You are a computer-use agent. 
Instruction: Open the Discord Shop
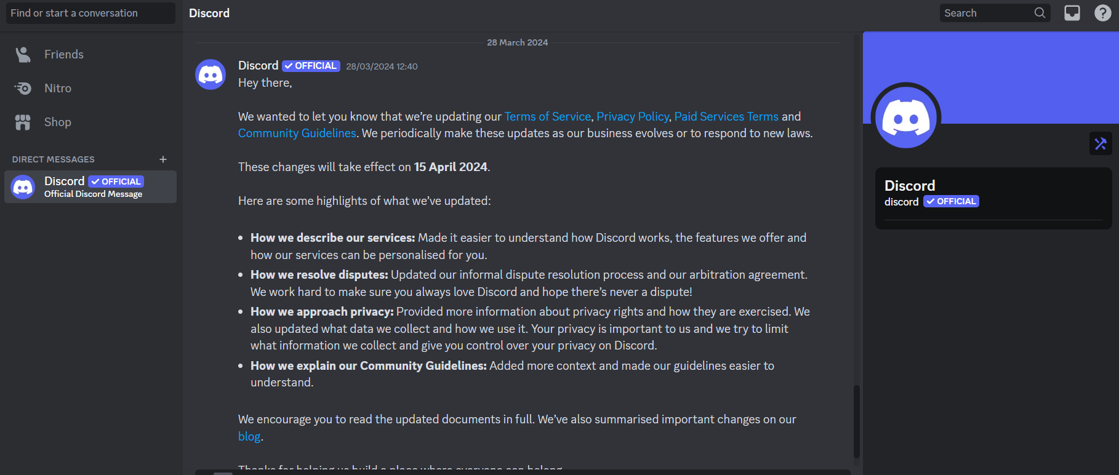tap(57, 122)
